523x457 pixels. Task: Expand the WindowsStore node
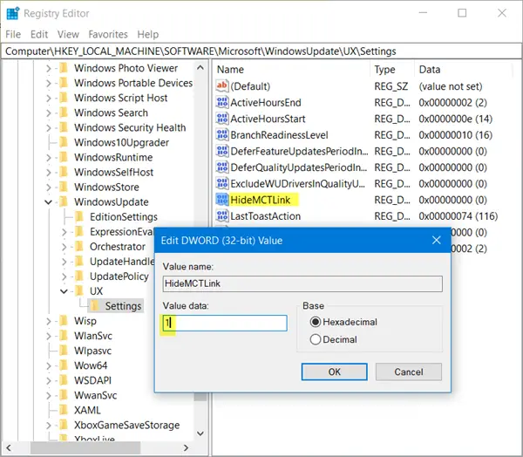(x=49, y=188)
